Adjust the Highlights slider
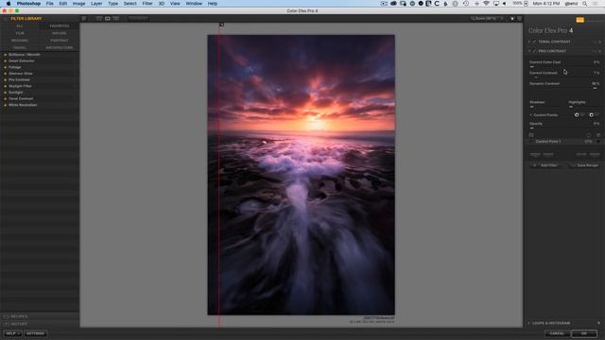Screen dimensions: 605x340 (584, 107)
